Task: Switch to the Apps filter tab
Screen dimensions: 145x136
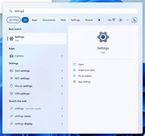Action: 35,20
